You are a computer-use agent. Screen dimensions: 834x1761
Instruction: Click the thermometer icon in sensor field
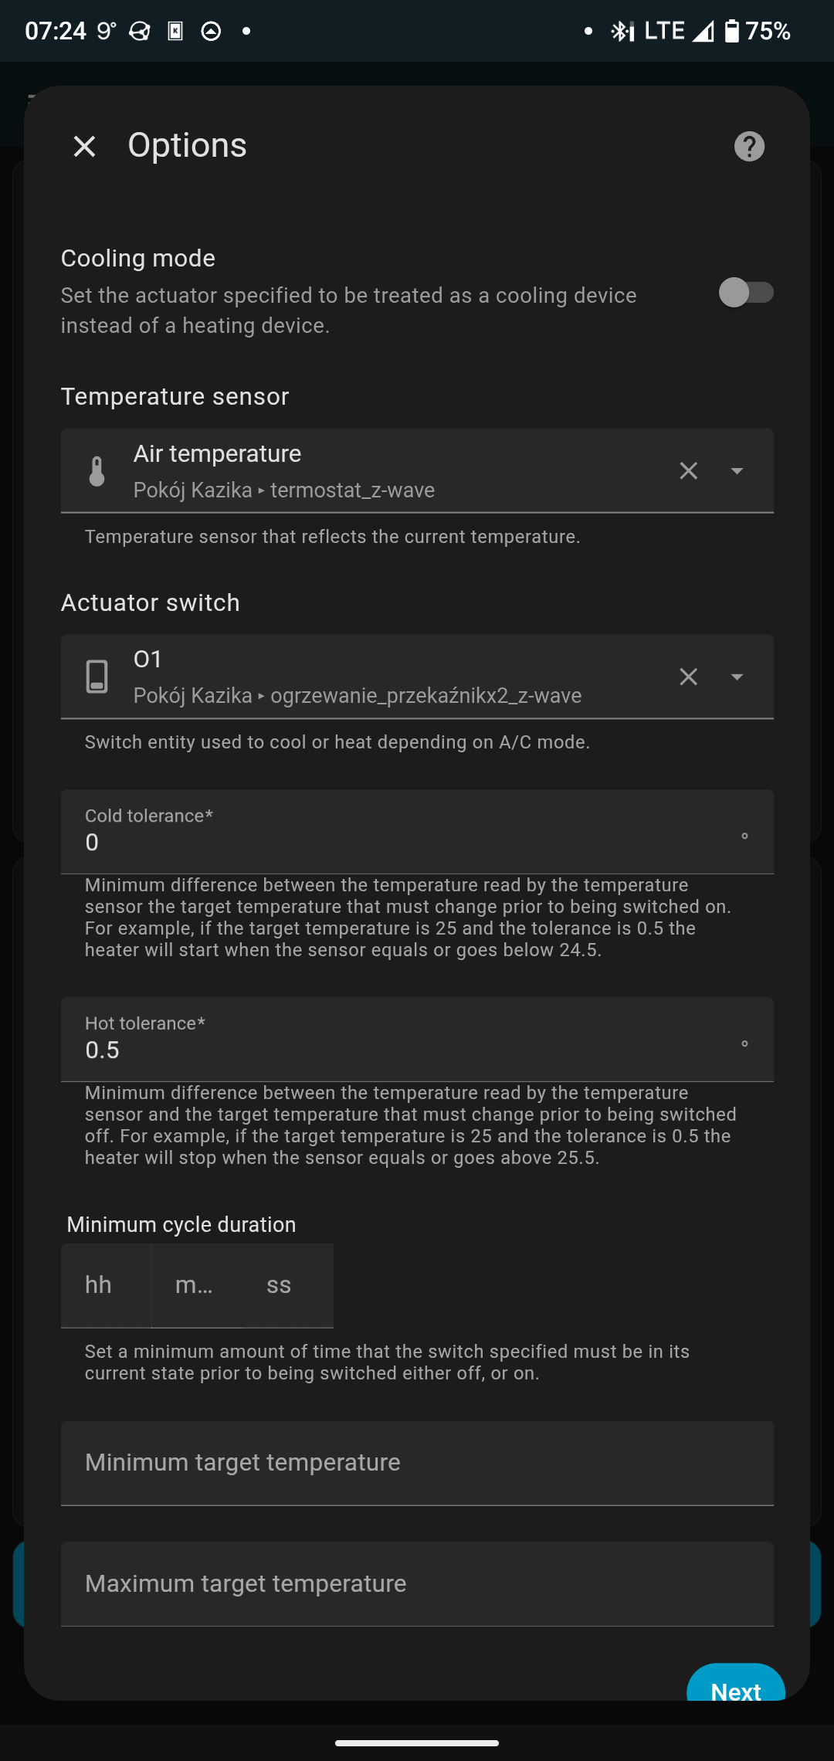click(x=97, y=471)
